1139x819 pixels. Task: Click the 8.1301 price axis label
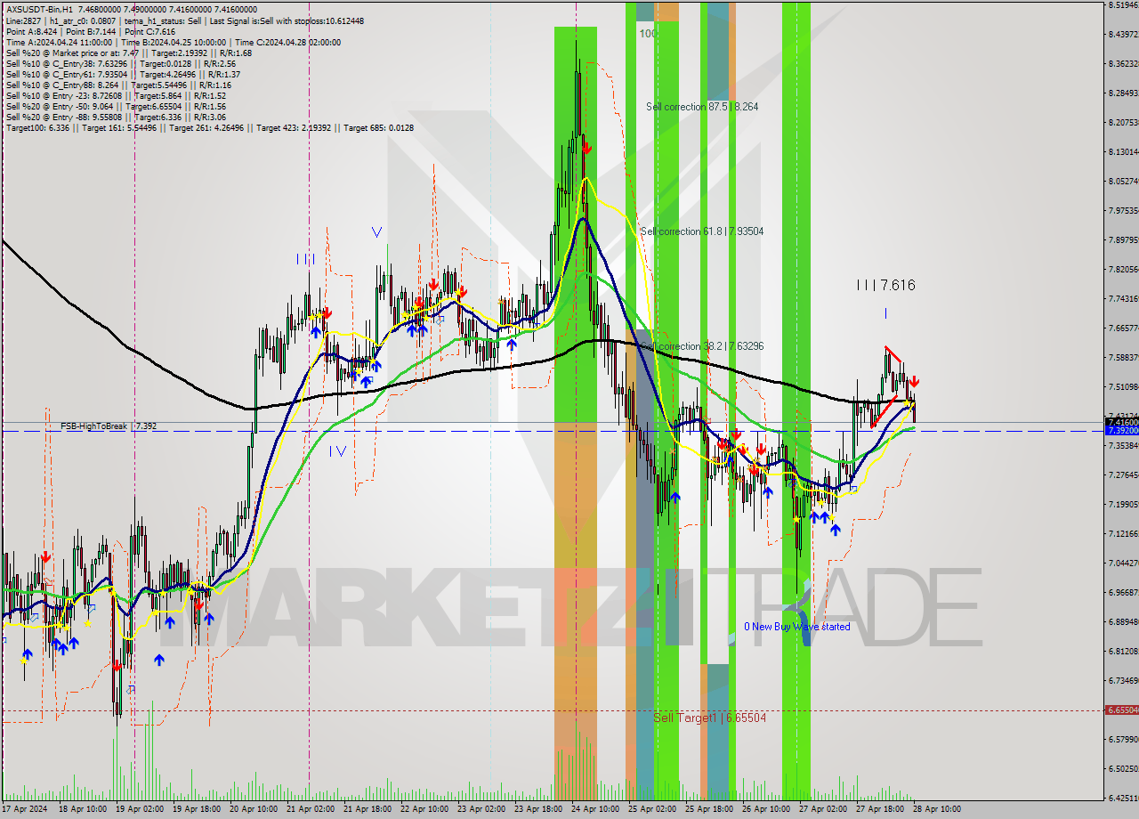pyautogui.click(x=1123, y=151)
